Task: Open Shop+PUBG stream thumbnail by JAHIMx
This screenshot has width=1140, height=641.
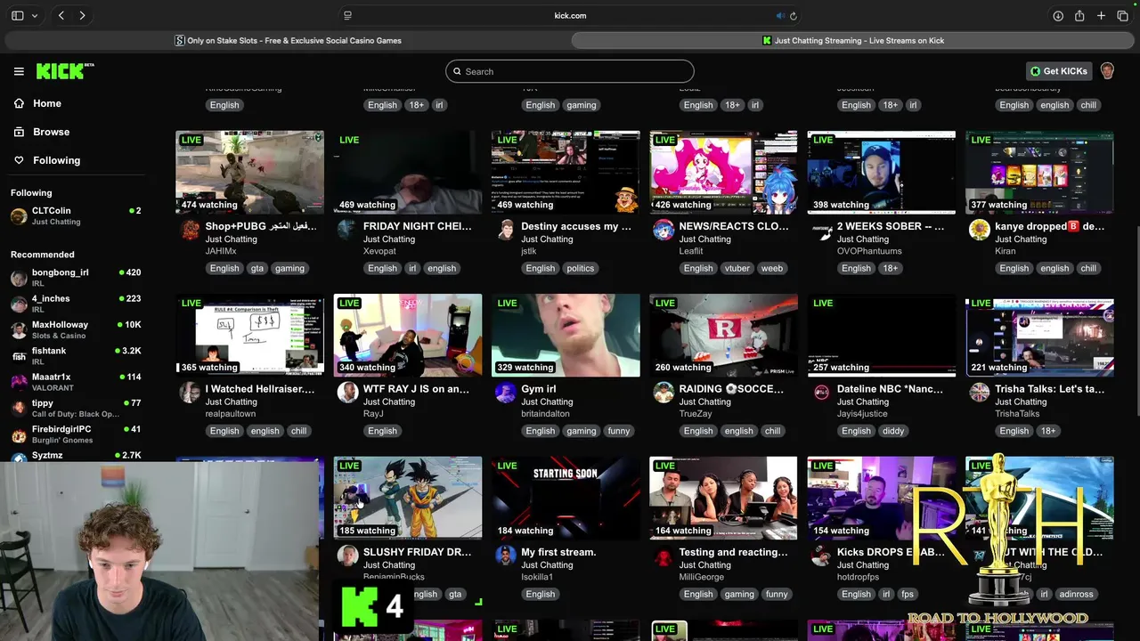Action: coord(249,173)
